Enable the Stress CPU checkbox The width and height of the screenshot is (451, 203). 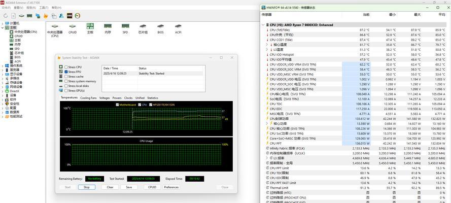pyautogui.click(x=66, y=67)
